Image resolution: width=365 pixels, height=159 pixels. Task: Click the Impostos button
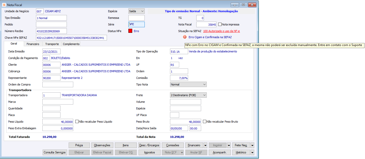pos(149,152)
